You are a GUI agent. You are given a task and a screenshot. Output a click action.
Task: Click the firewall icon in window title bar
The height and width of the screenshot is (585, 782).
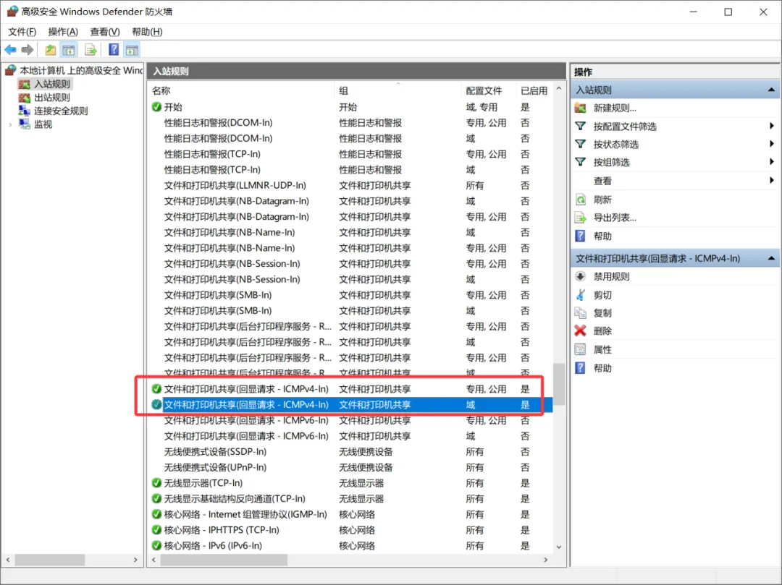[12, 12]
